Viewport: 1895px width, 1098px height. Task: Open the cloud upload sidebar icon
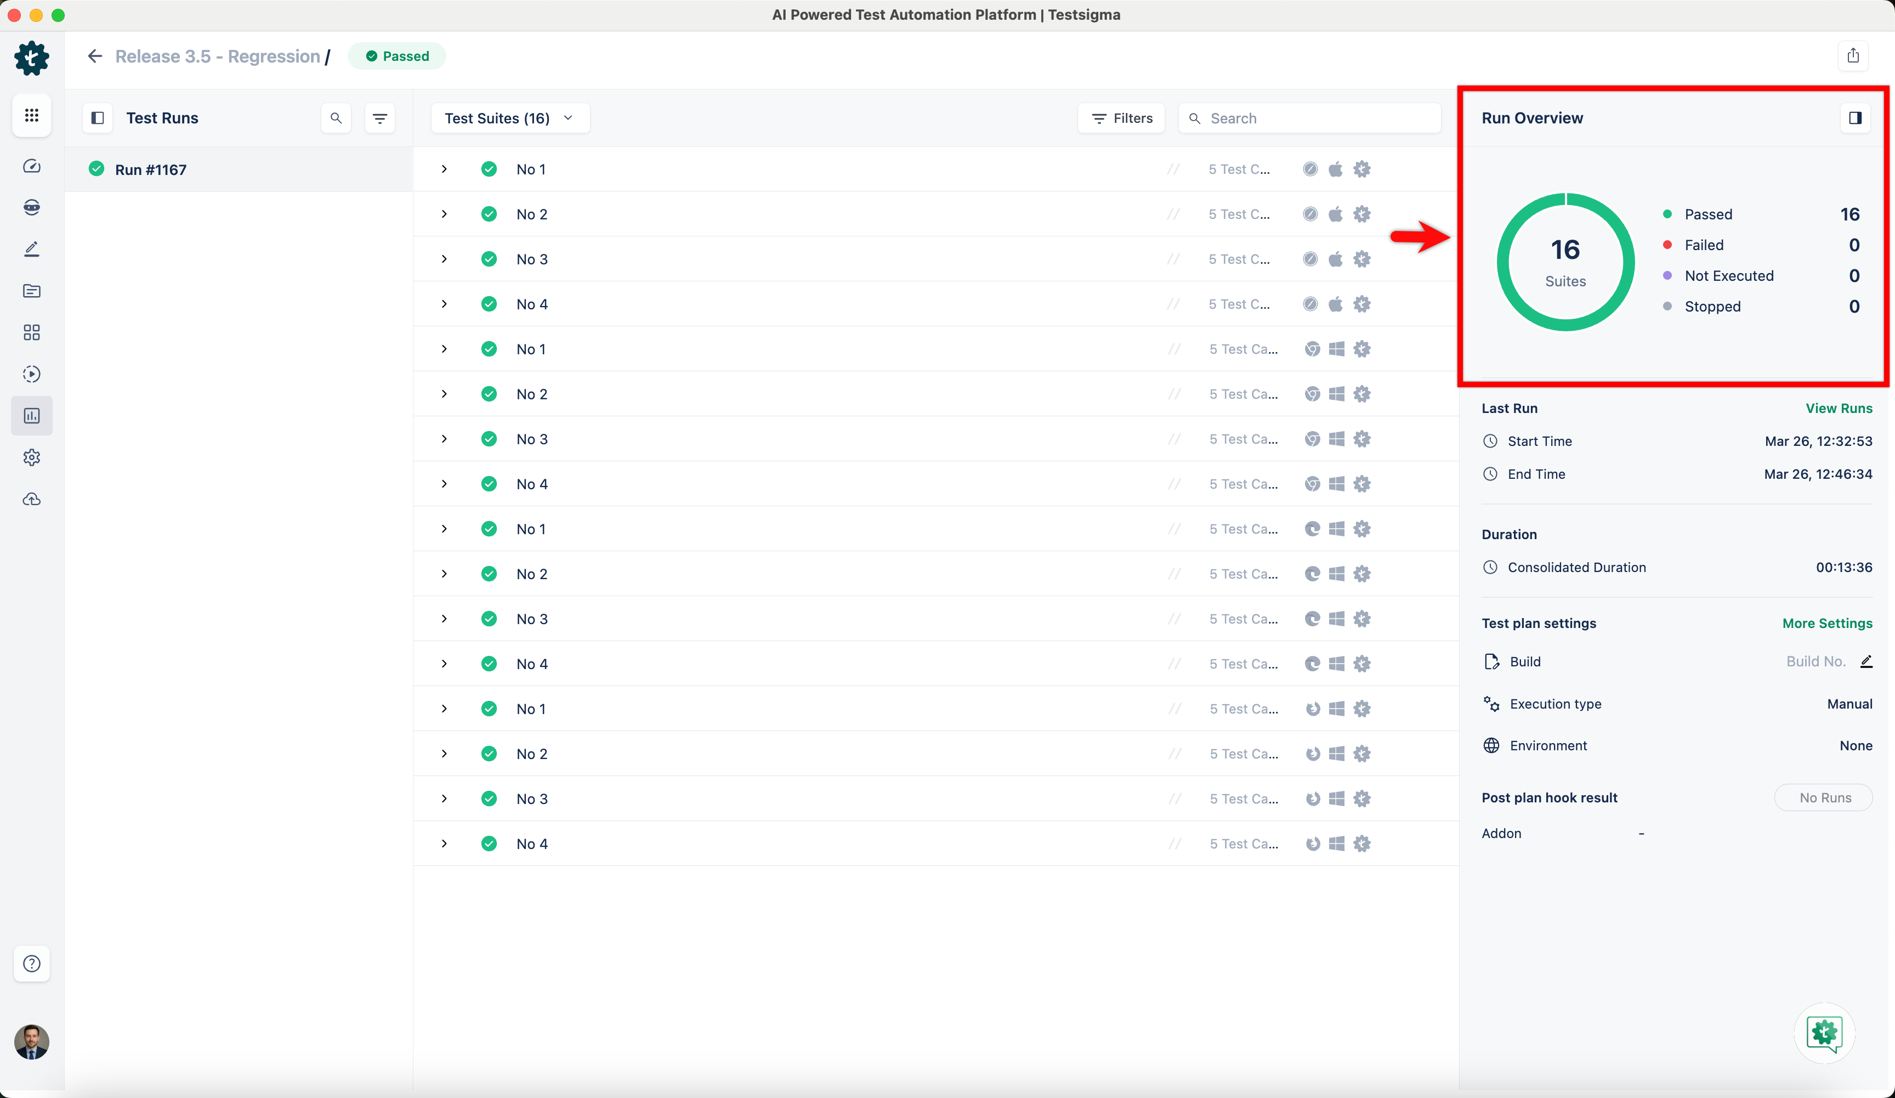point(32,499)
